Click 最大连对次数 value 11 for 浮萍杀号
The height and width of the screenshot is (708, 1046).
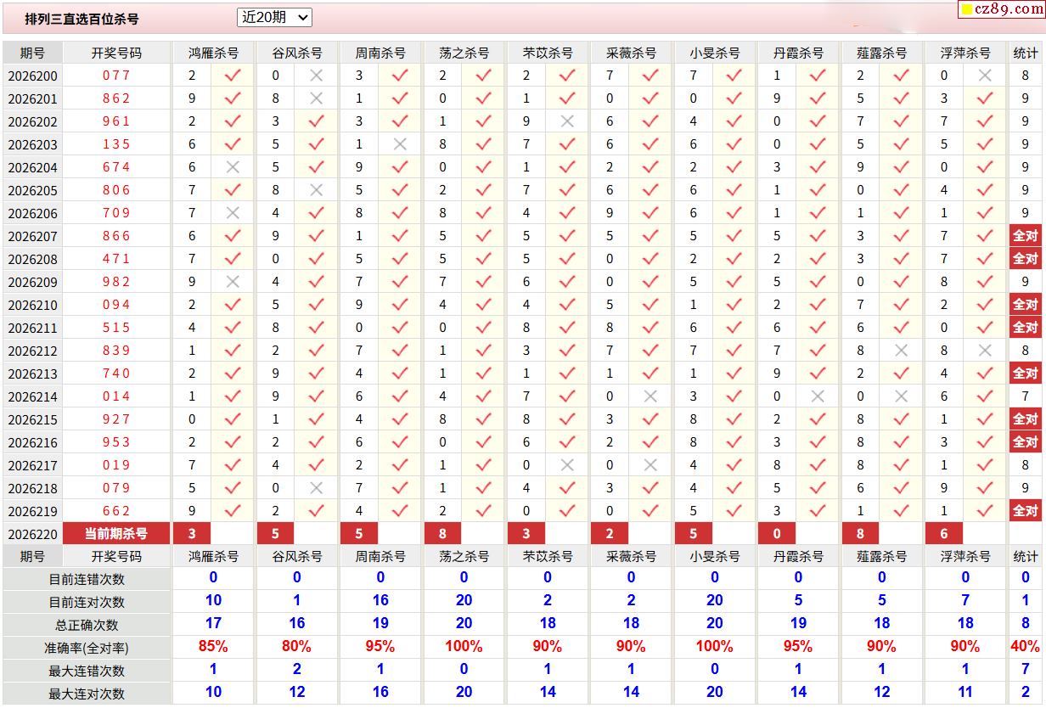click(965, 693)
